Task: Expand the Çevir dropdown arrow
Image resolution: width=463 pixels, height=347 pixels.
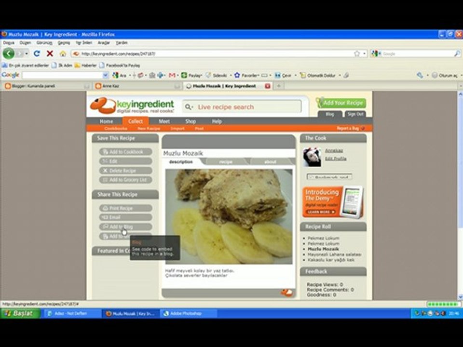Action: click(295, 75)
